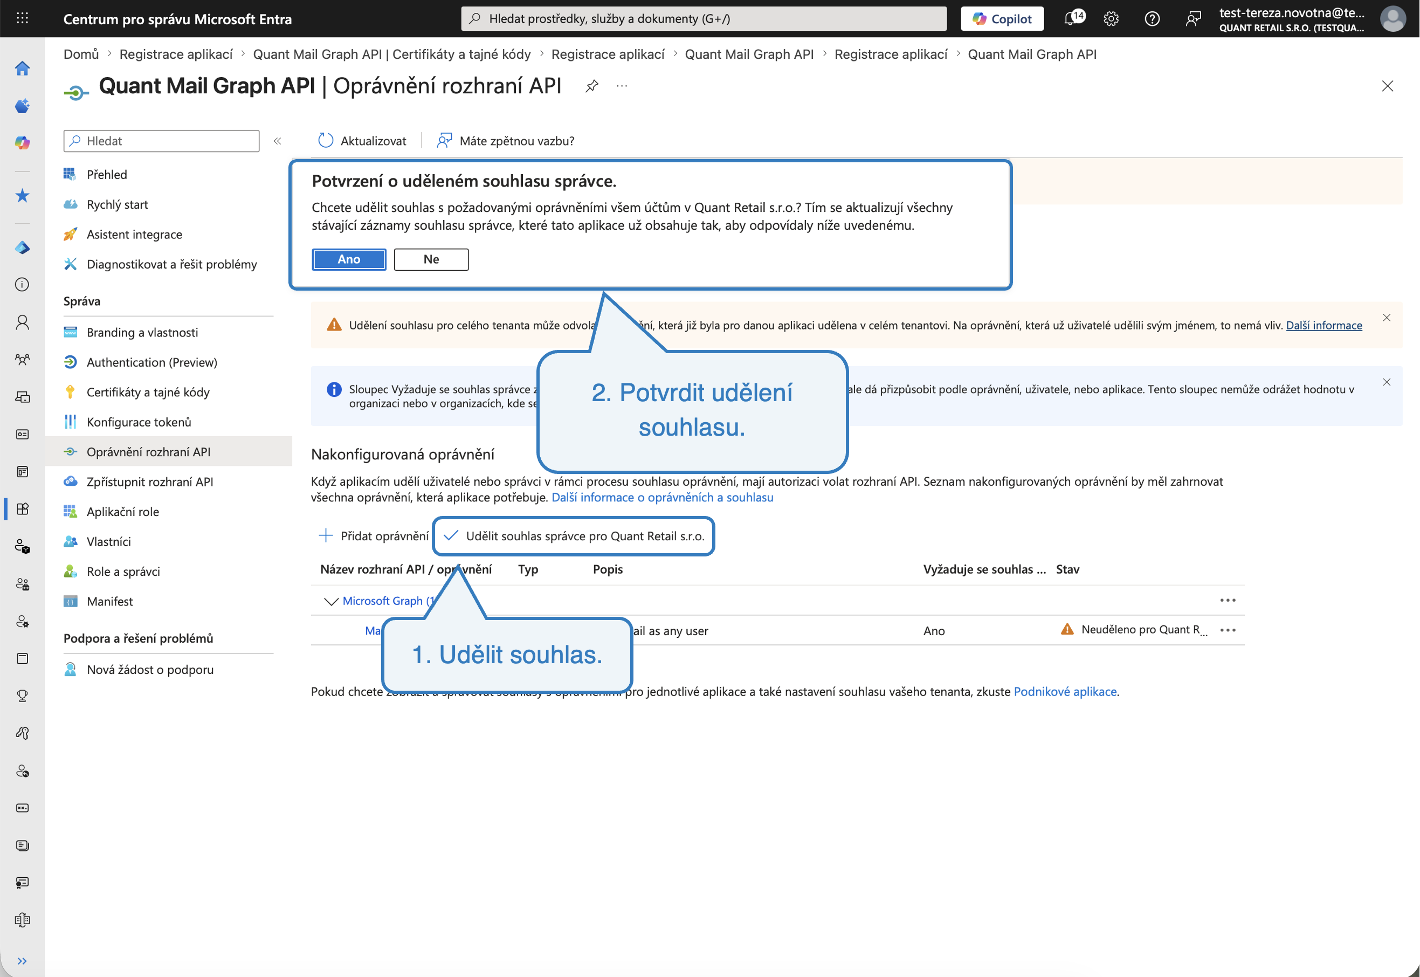Collapse the Microsoft Graph permissions group
The width and height of the screenshot is (1420, 977).
331,601
